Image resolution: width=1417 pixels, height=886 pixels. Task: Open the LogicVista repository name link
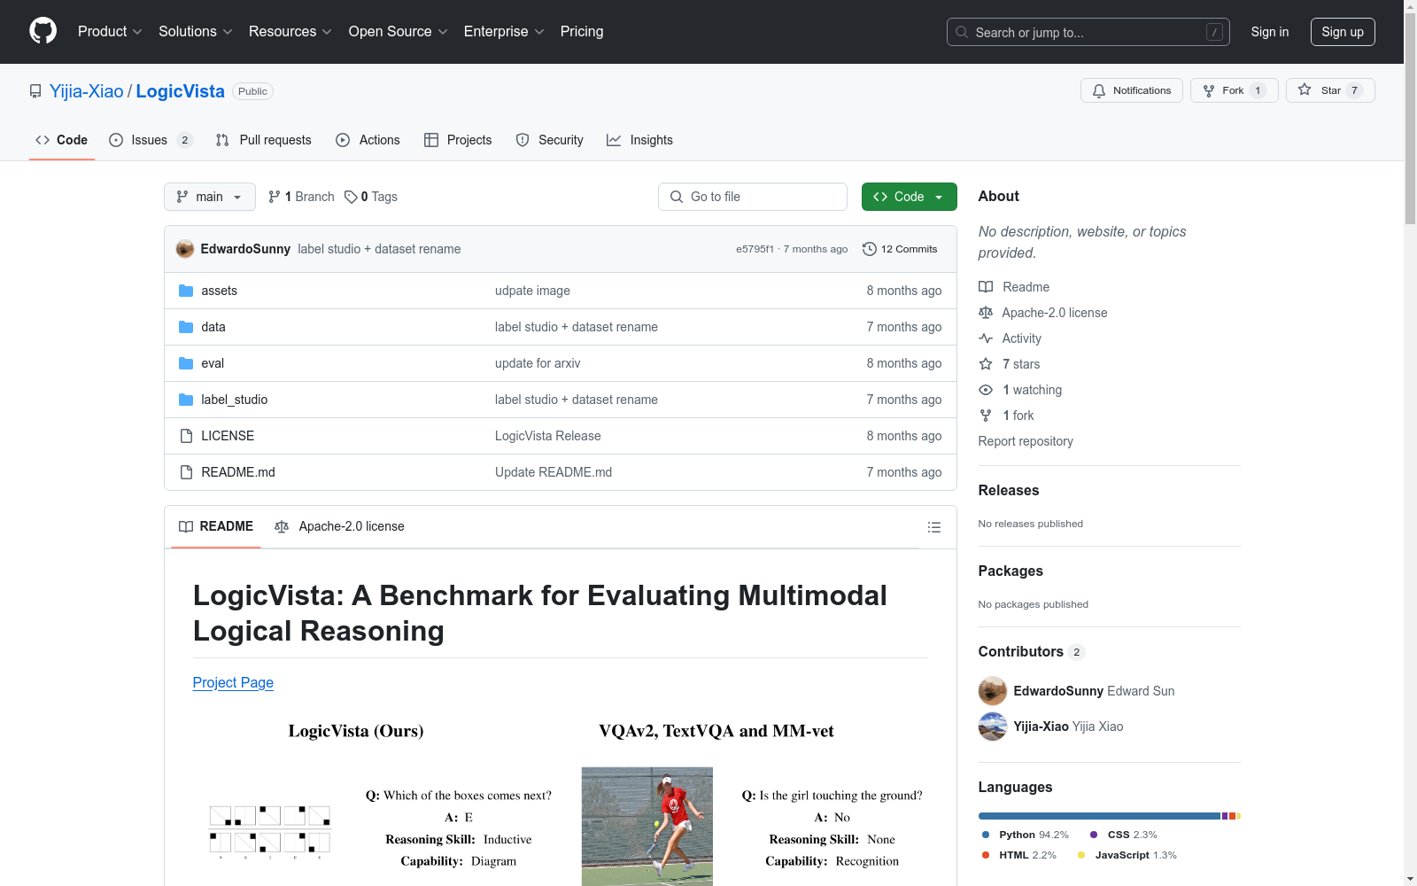pyautogui.click(x=181, y=91)
